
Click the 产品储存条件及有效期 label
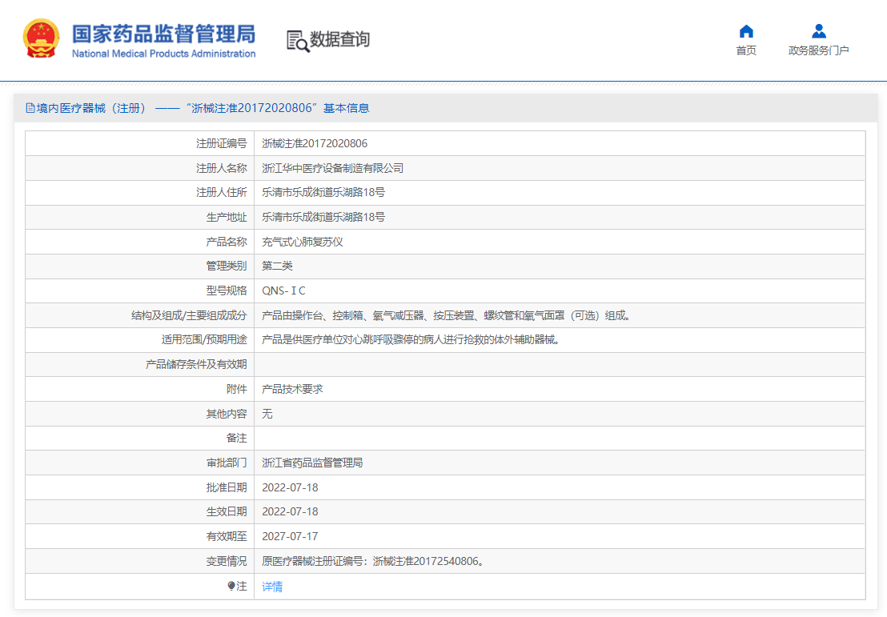[196, 365]
